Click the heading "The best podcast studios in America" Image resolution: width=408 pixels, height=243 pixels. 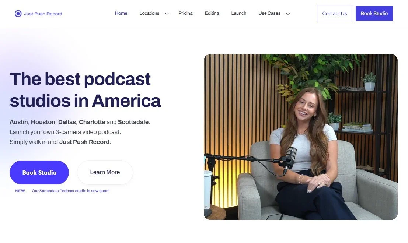pos(86,90)
